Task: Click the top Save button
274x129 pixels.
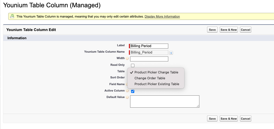Action: (212, 30)
